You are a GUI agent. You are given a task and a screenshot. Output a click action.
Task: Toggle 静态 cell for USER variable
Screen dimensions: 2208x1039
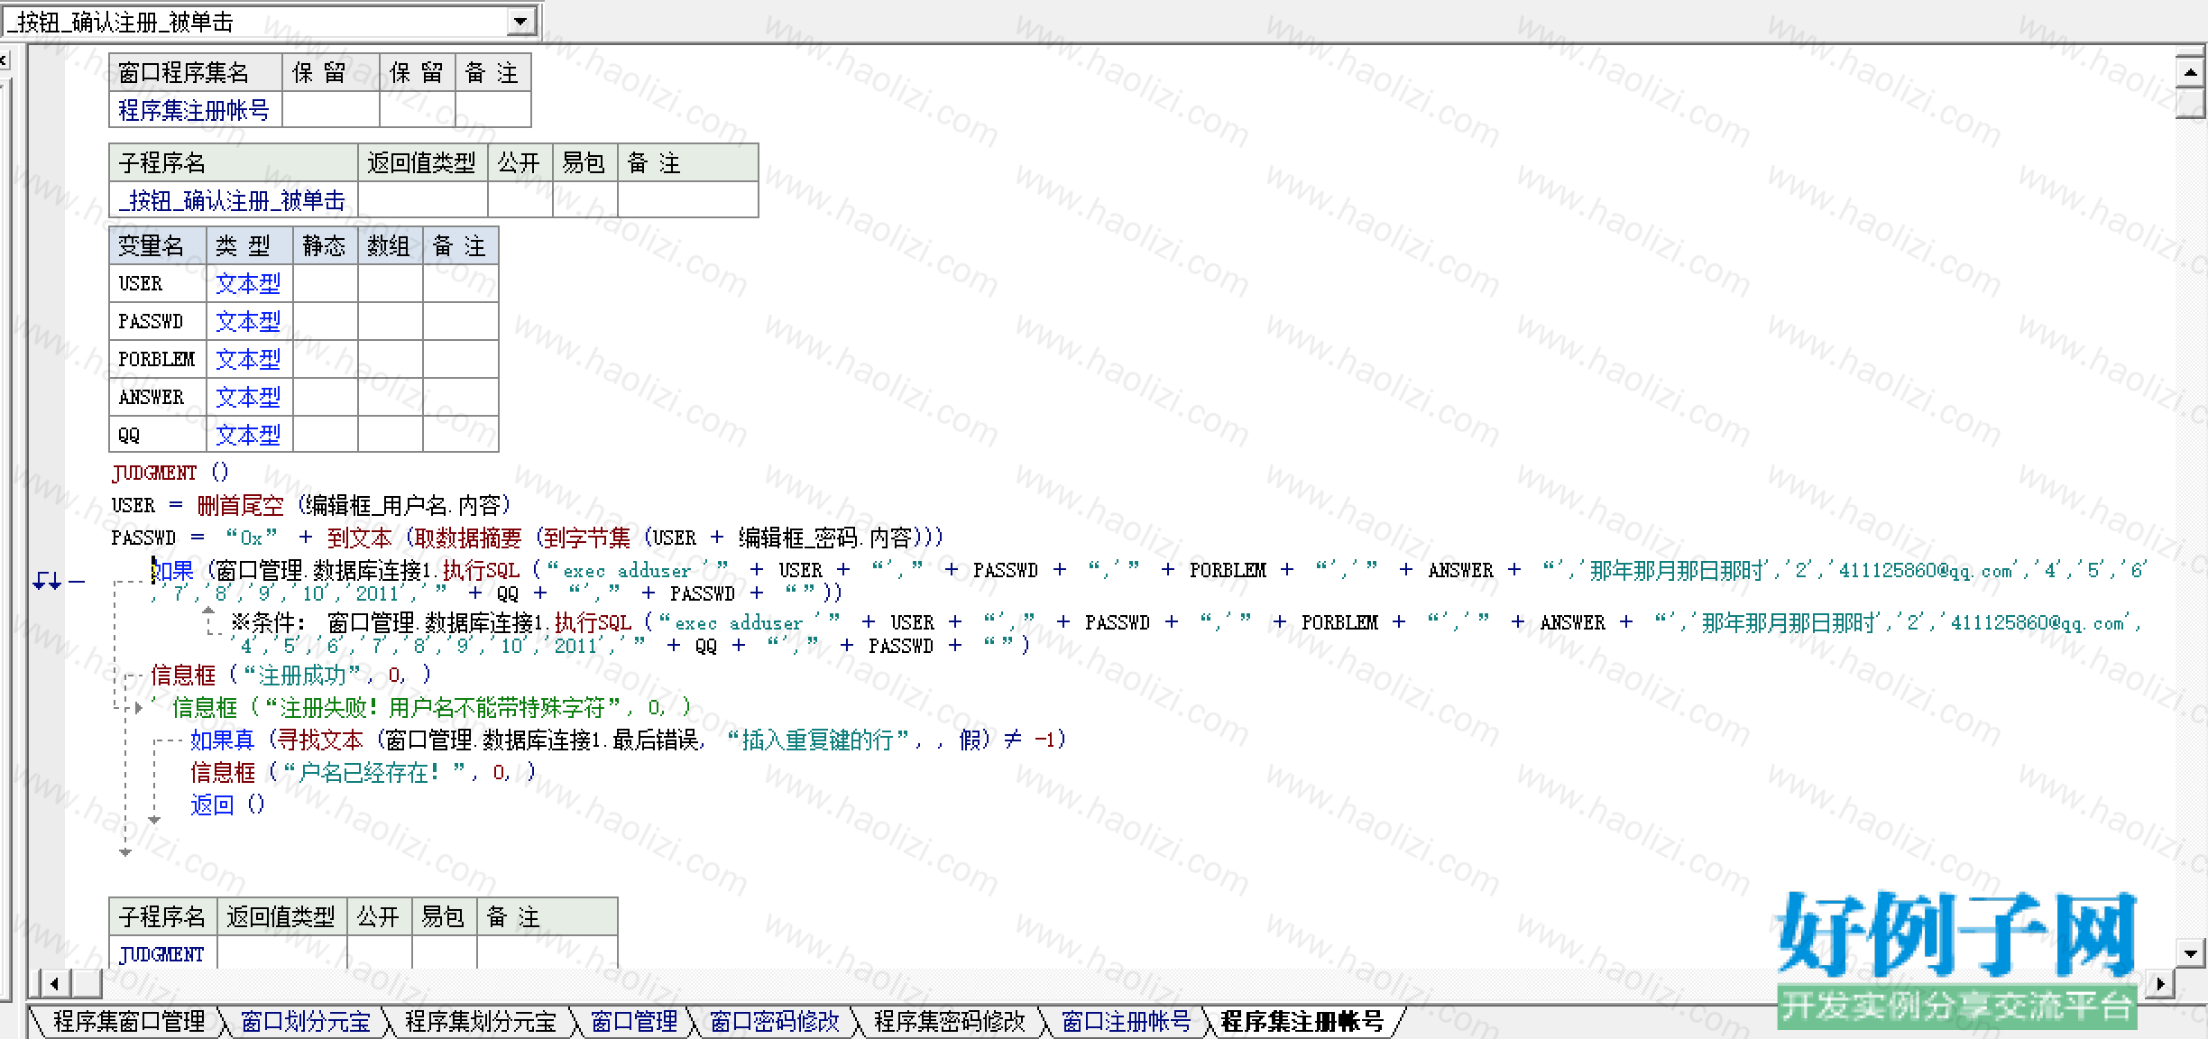[x=326, y=284]
